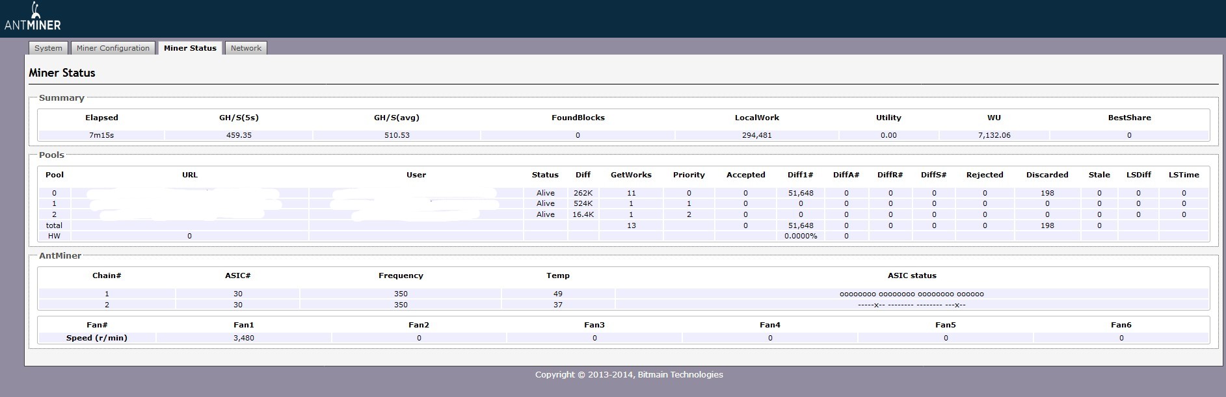Image resolution: width=1226 pixels, height=397 pixels.
Task: Click the Elapsed value 7m15s
Action: point(101,135)
